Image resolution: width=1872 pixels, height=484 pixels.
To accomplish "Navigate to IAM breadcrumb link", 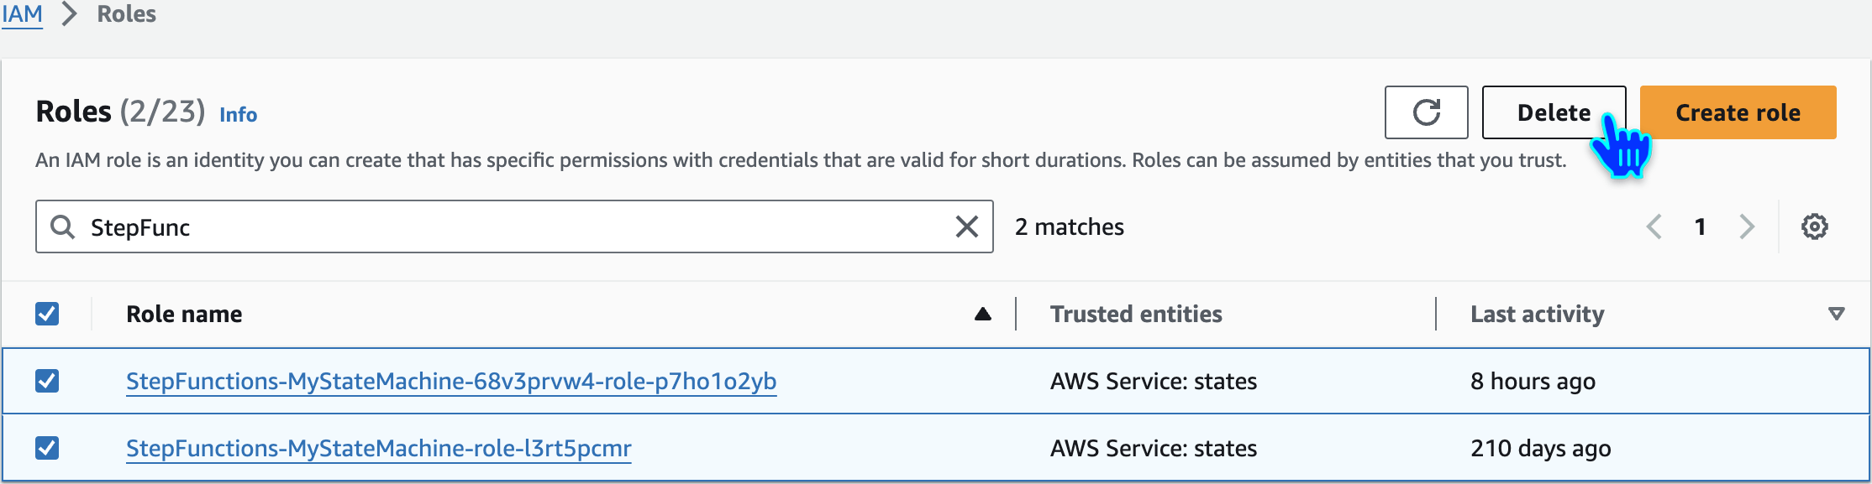I will click(22, 14).
